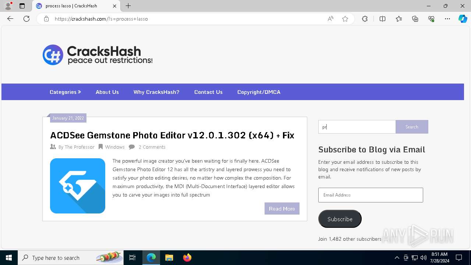Close the process lasso tab
Viewport: 471px width, 265px height.
click(x=114, y=6)
